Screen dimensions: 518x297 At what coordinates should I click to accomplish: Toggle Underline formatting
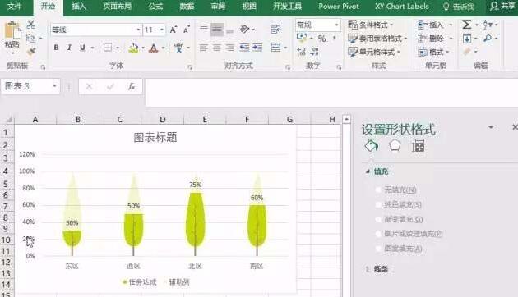click(x=82, y=48)
